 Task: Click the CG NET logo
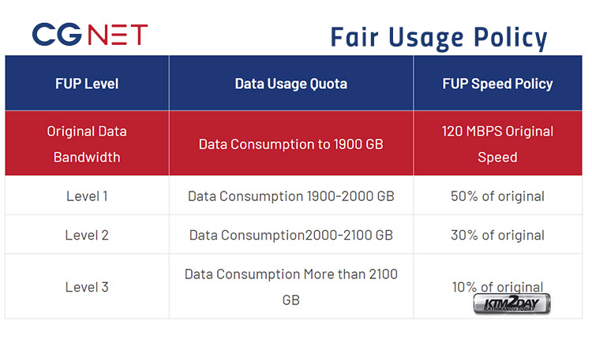click(90, 35)
